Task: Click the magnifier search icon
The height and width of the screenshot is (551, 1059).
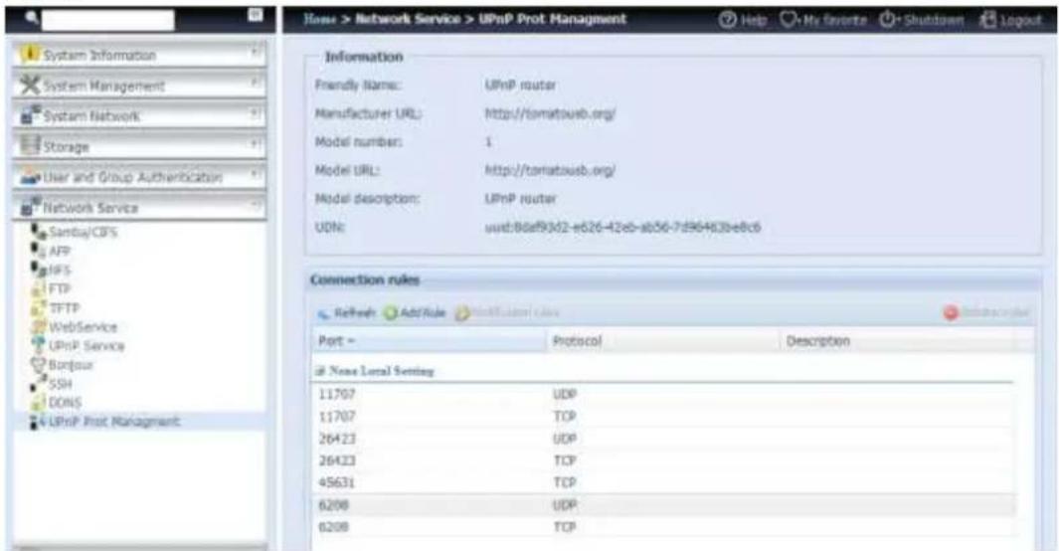Action: coord(31,18)
